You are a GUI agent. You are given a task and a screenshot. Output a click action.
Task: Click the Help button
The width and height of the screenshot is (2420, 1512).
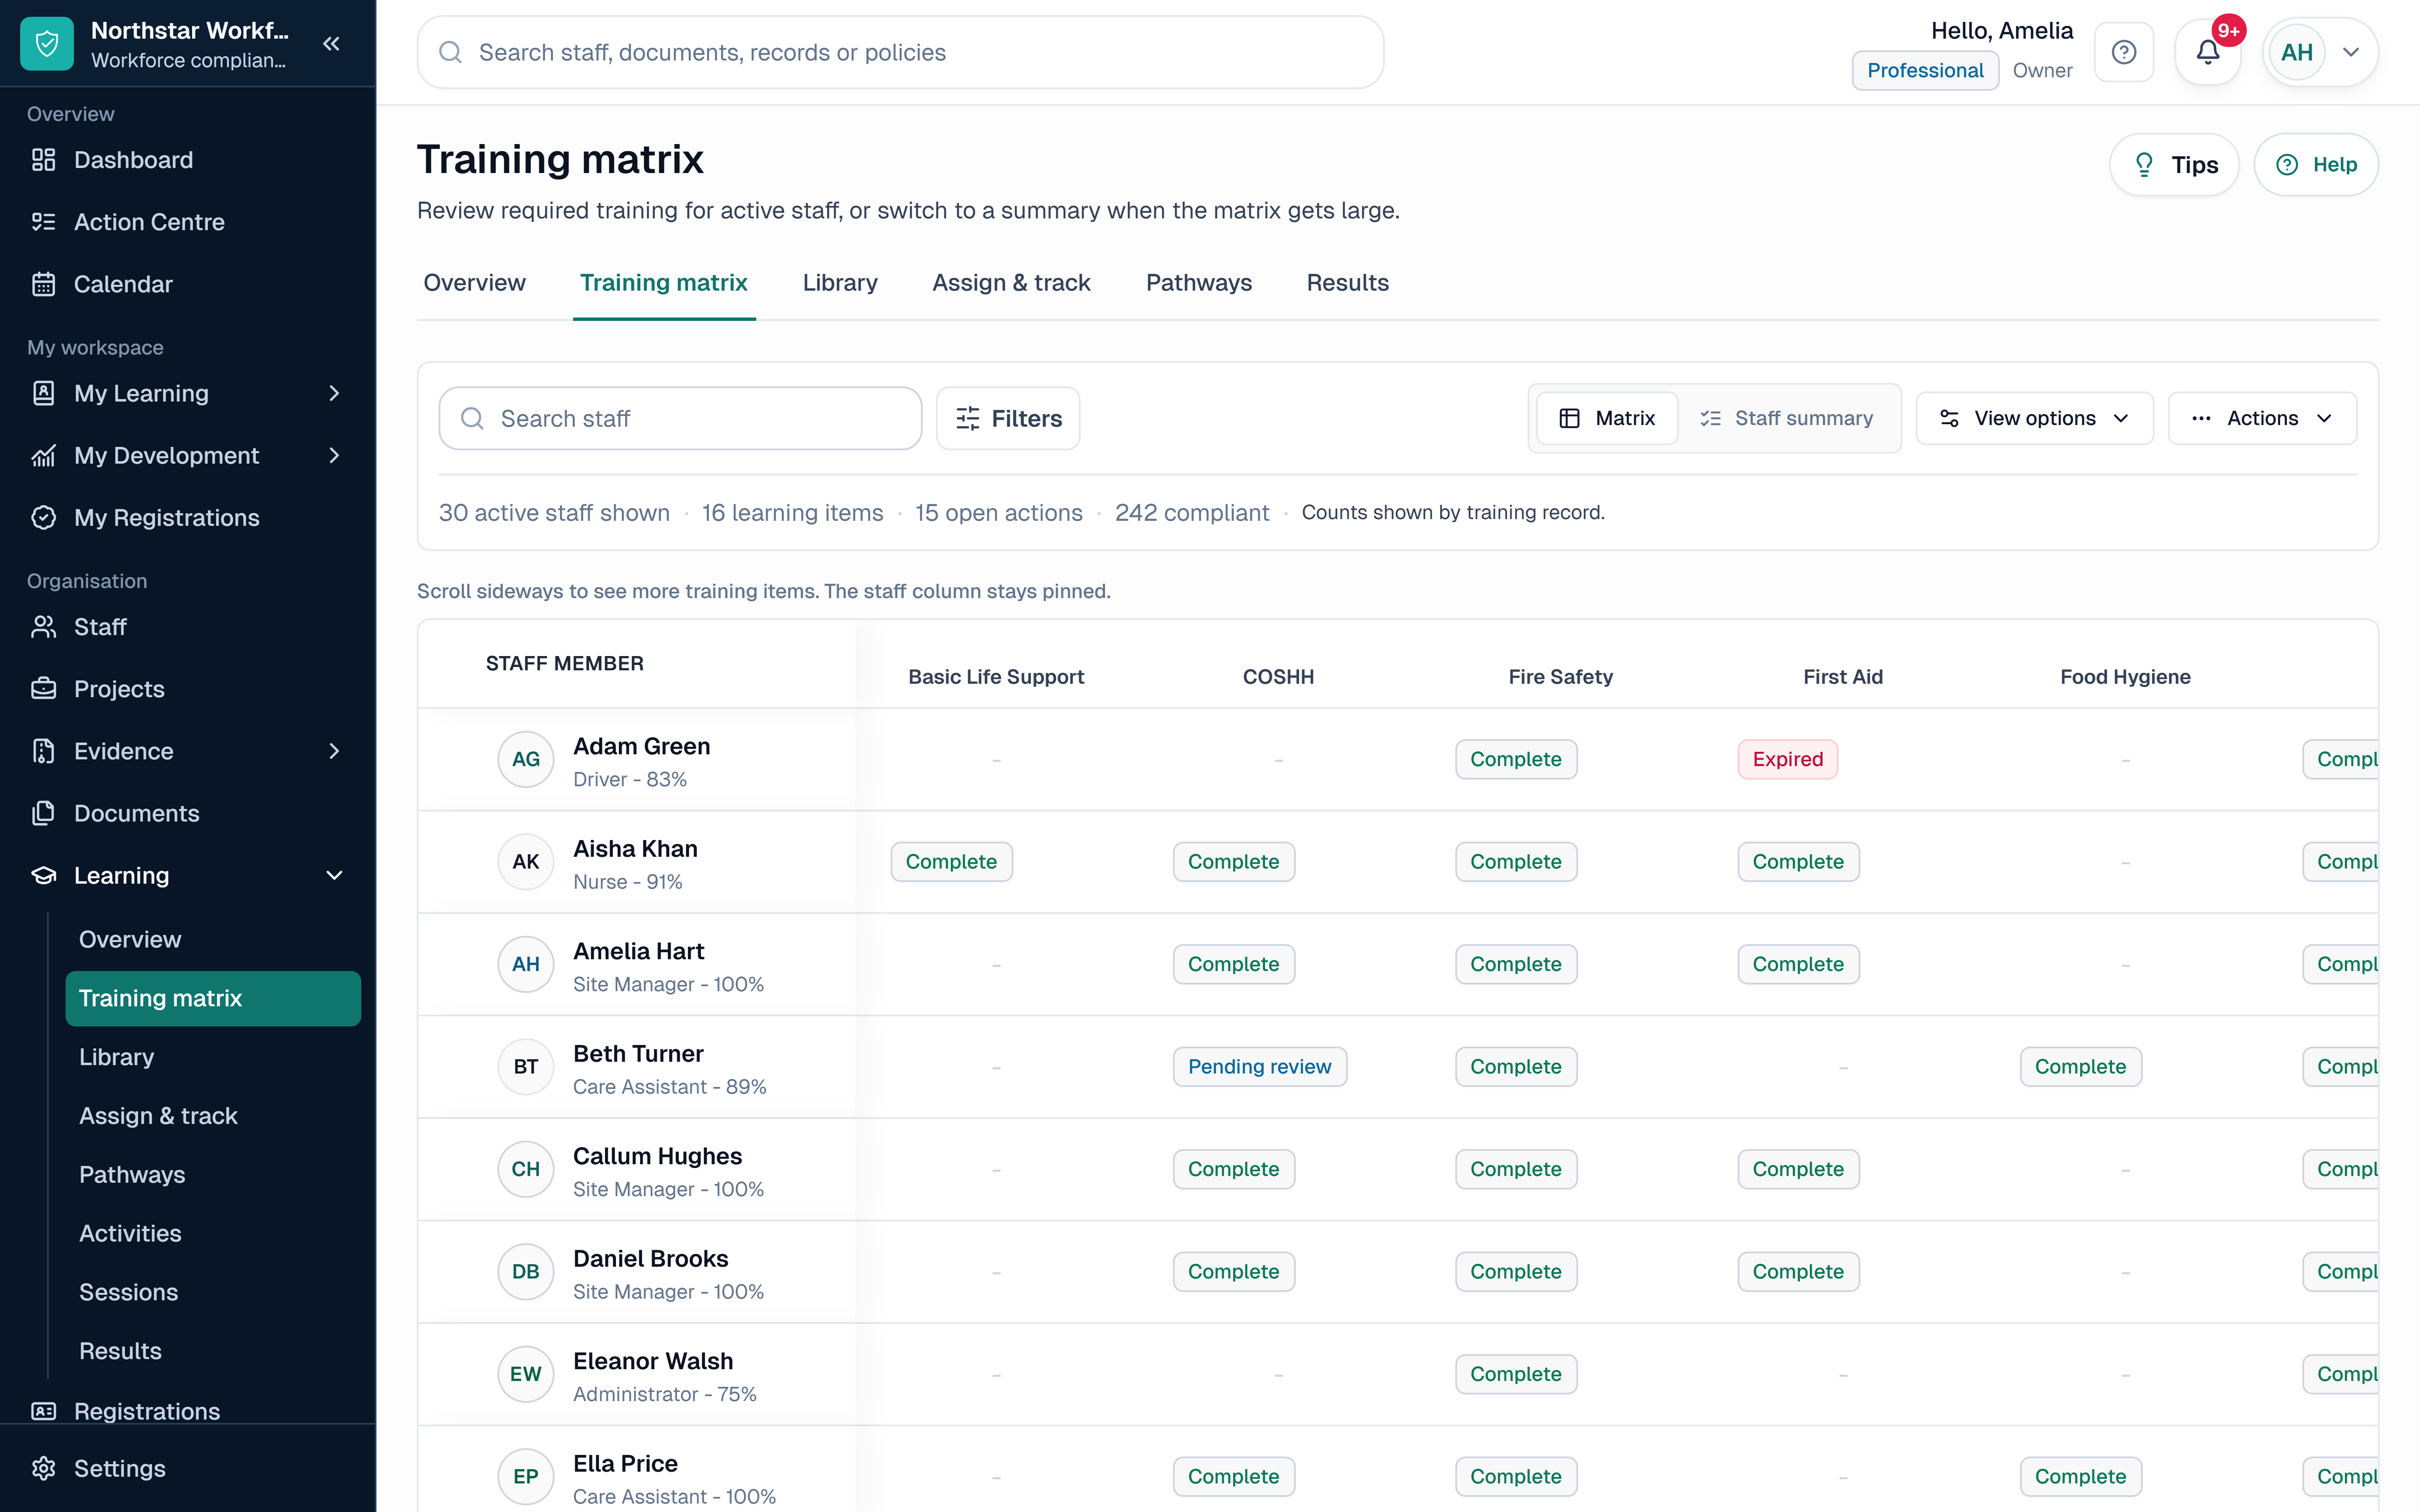pos(2316,165)
